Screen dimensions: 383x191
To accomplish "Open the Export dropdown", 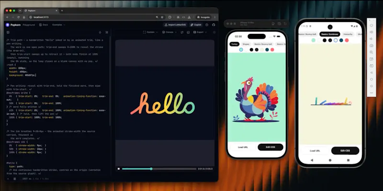I will (x=200, y=32).
